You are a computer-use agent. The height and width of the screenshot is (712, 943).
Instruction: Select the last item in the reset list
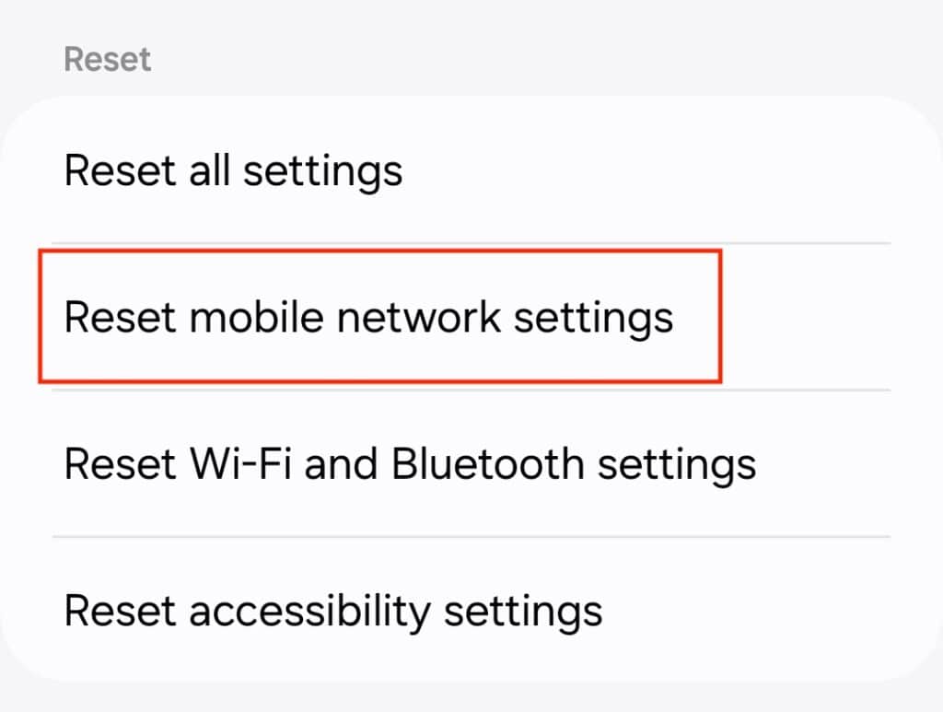point(333,610)
